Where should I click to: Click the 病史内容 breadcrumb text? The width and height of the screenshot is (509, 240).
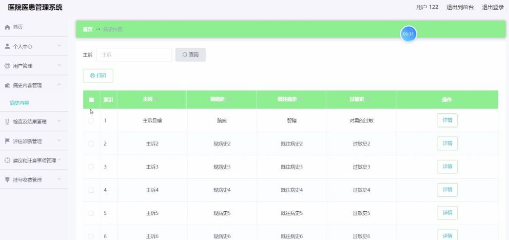tap(113, 30)
